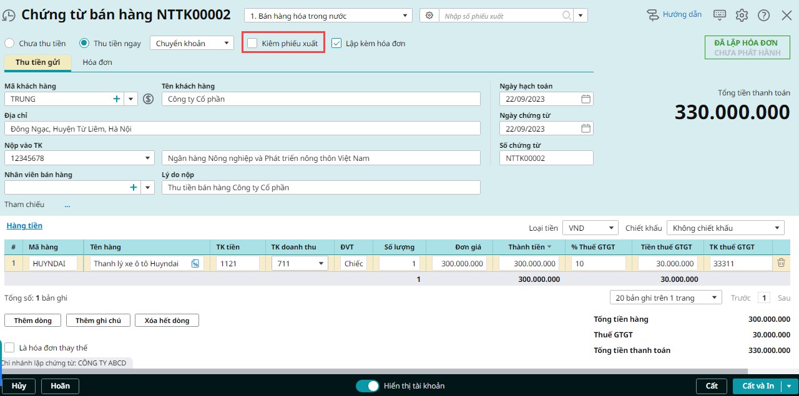Screen dimensions: 799x396
Task: Click the Hoãn button
Action: pyautogui.click(x=61, y=386)
